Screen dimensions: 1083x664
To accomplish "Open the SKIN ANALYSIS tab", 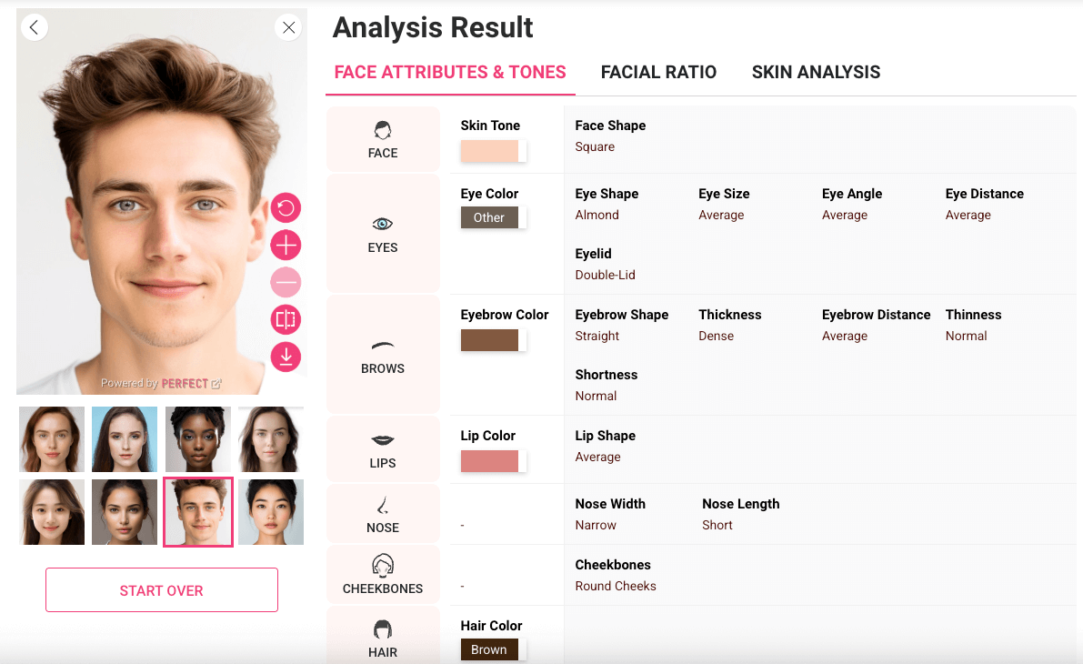I will [x=816, y=72].
